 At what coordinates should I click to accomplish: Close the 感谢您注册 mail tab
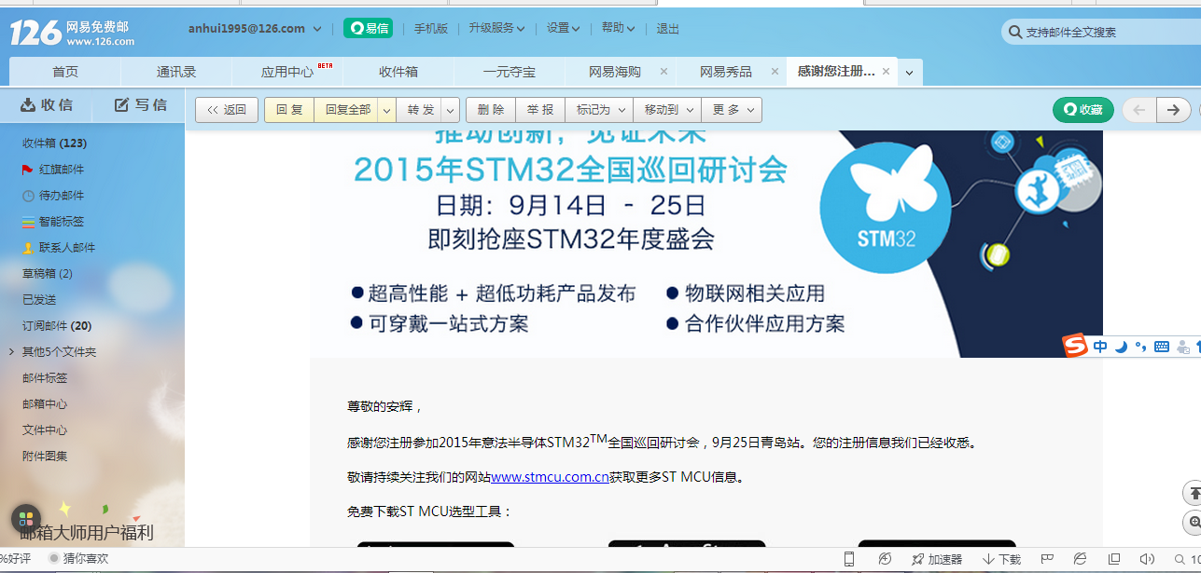886,72
